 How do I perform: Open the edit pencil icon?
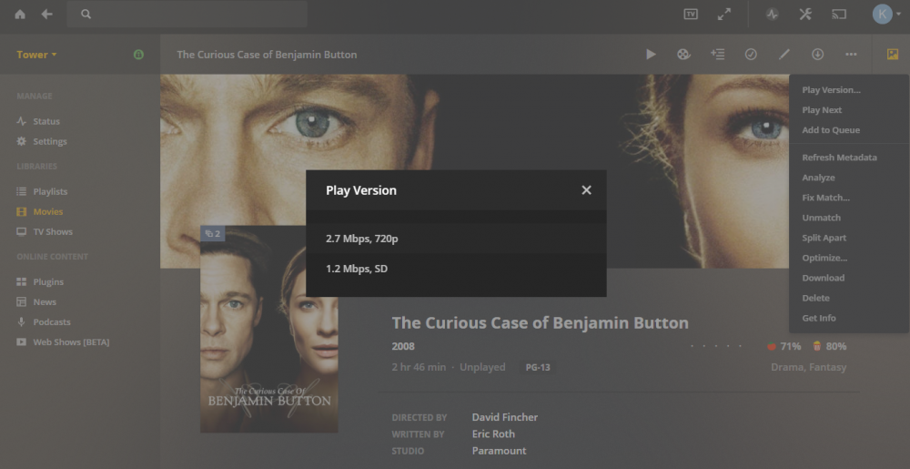[x=784, y=54]
